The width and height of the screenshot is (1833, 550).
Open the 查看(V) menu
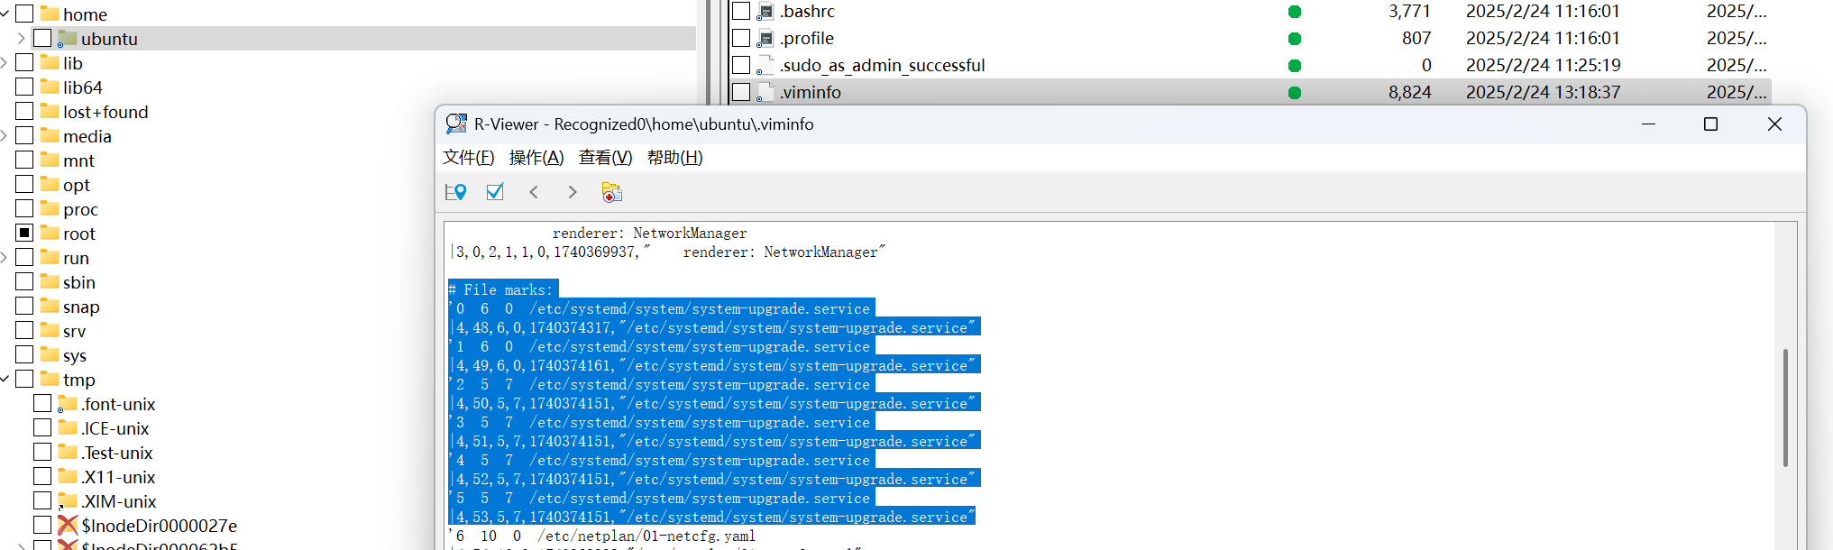click(x=605, y=158)
